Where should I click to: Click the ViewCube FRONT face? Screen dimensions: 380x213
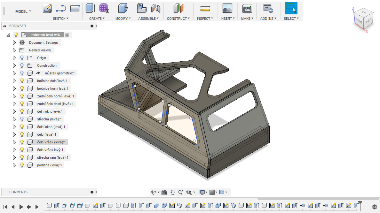(x=359, y=20)
